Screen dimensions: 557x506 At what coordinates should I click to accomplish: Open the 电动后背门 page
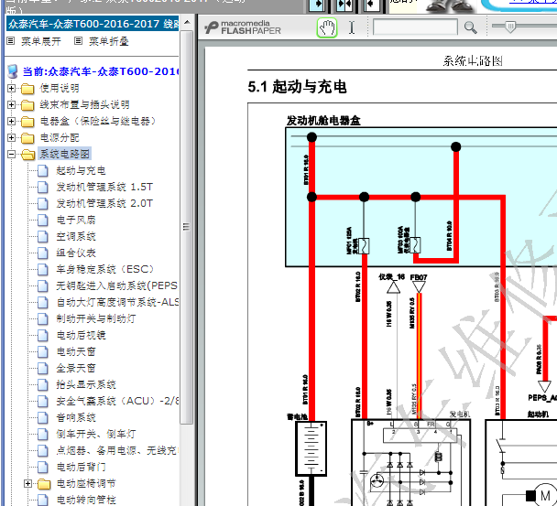[x=81, y=467]
